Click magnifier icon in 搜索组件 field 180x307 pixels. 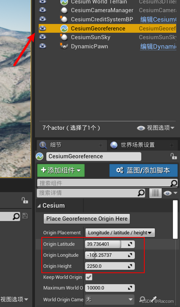(174, 183)
